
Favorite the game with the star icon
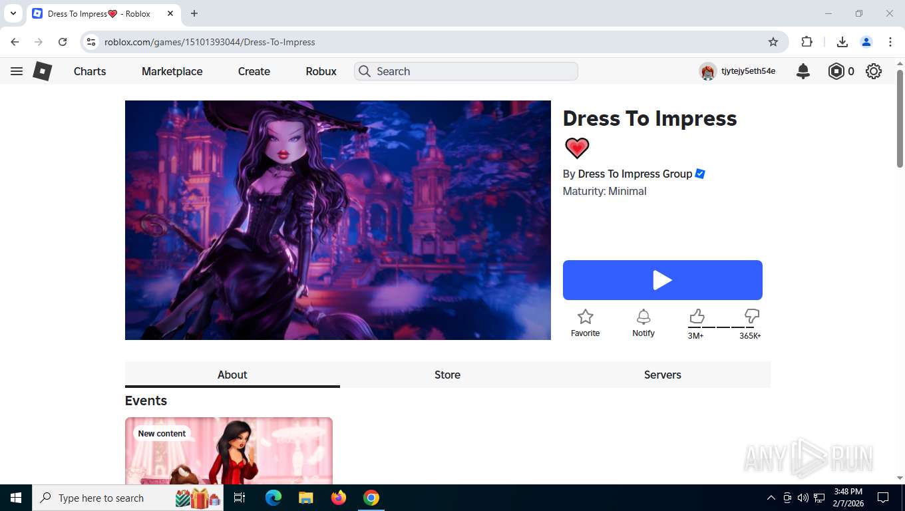(x=585, y=317)
